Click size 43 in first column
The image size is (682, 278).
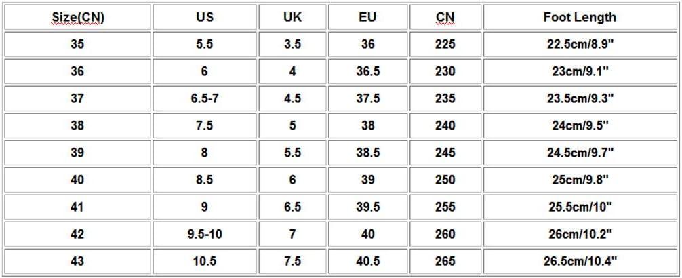tap(77, 261)
